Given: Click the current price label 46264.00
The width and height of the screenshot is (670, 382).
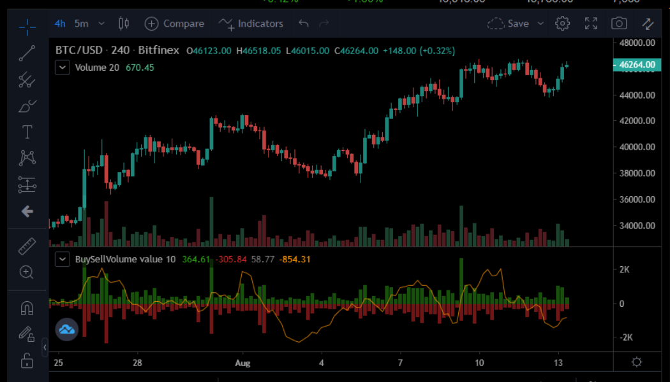Looking at the screenshot, I should (x=636, y=64).
